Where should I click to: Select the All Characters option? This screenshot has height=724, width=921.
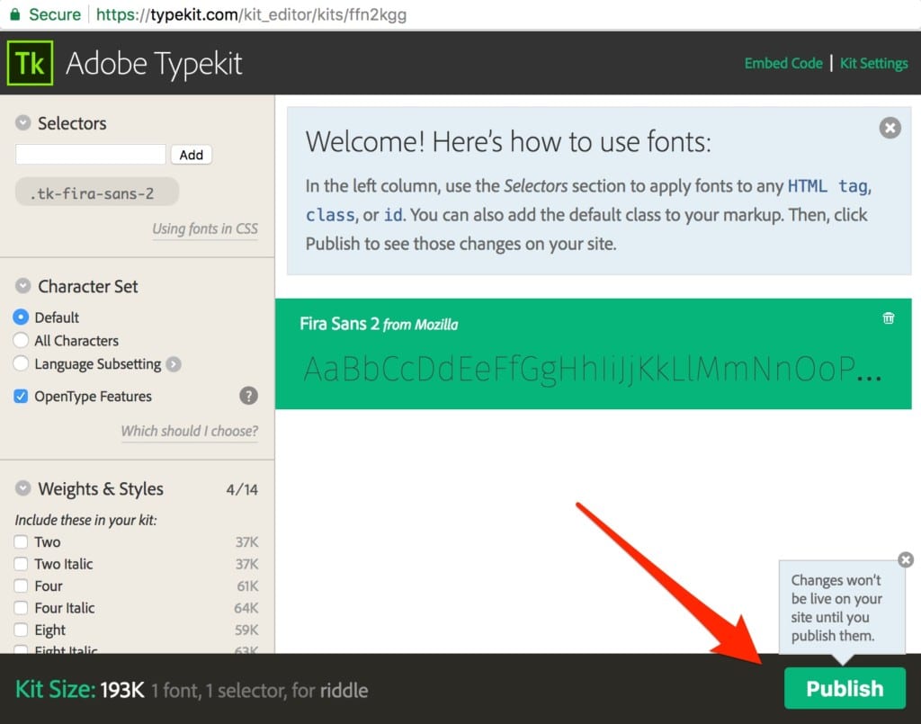[21, 341]
